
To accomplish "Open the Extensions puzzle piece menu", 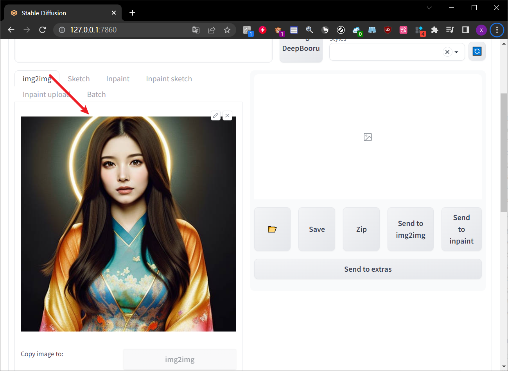I will [434, 30].
